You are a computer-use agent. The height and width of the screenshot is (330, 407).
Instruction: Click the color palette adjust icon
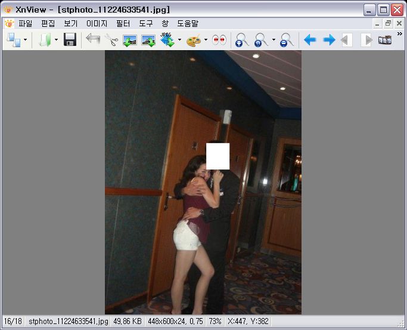[194, 40]
